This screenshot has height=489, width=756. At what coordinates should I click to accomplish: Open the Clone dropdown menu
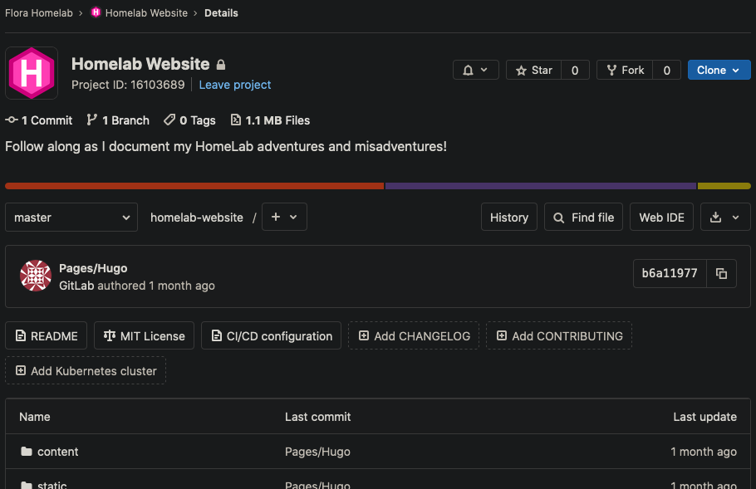(x=719, y=70)
